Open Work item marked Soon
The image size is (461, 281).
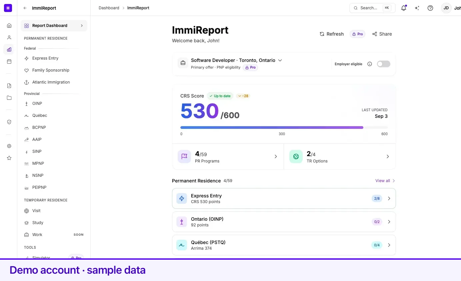tap(54, 235)
